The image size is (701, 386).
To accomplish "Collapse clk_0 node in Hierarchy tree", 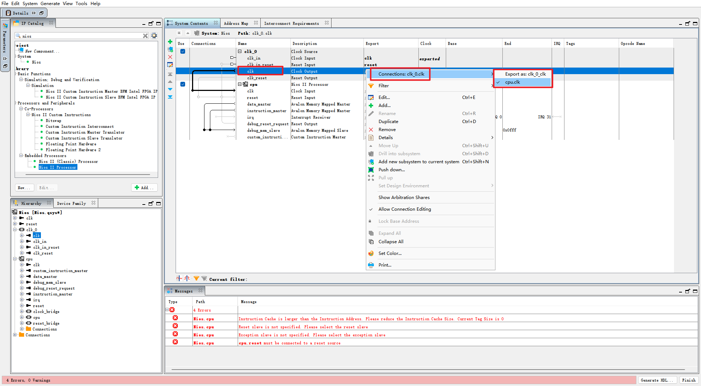I will pyautogui.click(x=15, y=230).
